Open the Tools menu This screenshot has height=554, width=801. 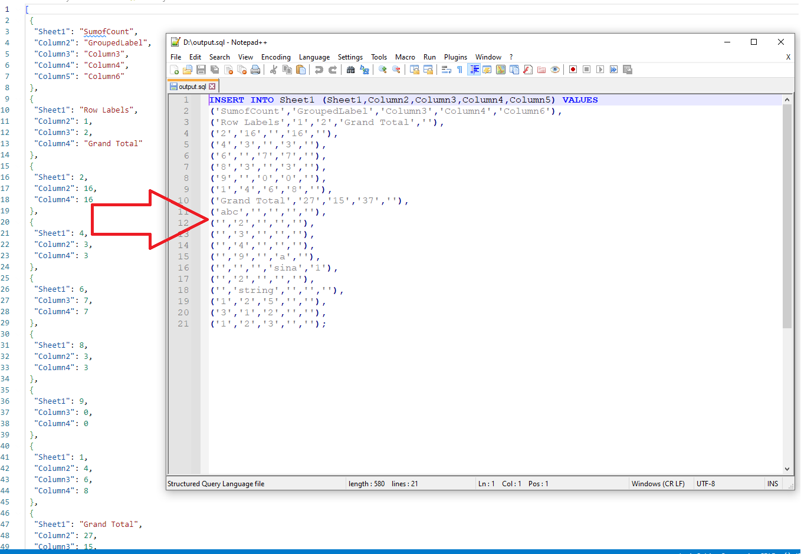point(379,57)
